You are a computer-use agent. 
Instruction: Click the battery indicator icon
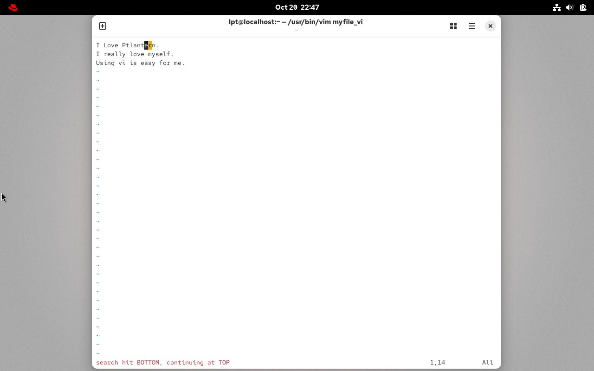(582, 7)
